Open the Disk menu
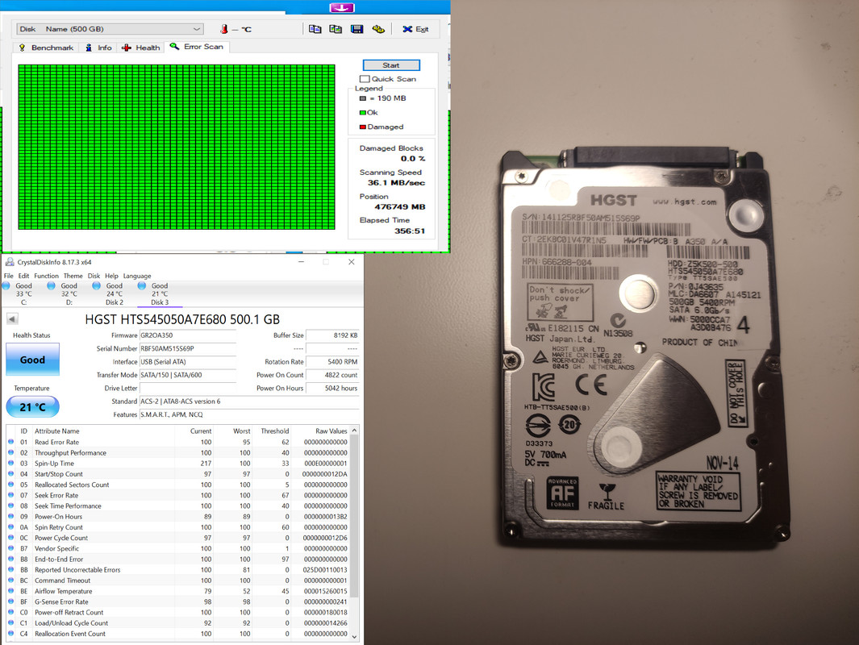Viewport: 859px width, 645px height. coord(94,276)
